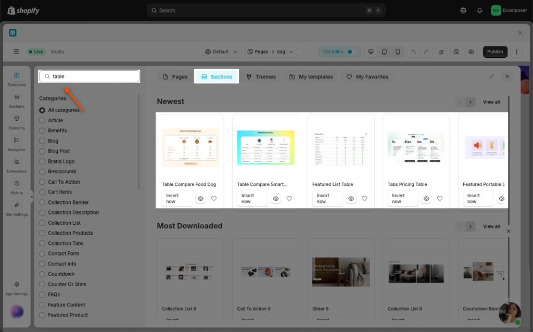Viewport: 533px width, 332px height.
Task: Open the Extensions sidebar icon
Action: [17, 164]
